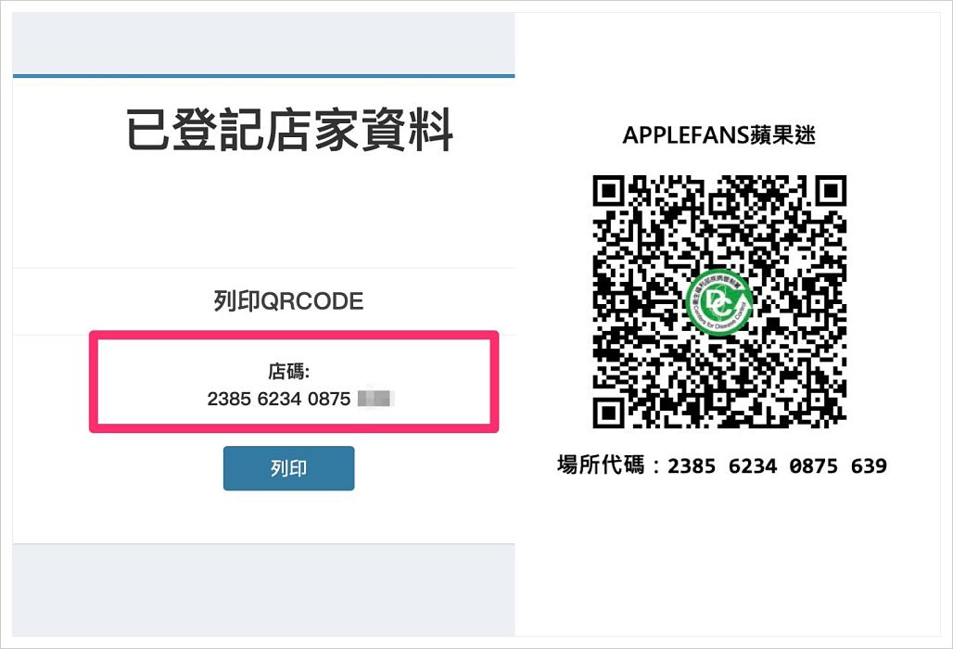
Task: Select the 已登記店家資料 page heading
Action: (288, 130)
